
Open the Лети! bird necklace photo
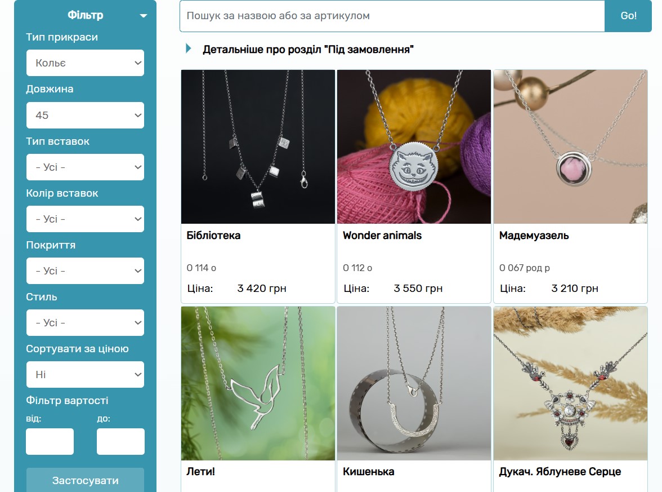(258, 383)
